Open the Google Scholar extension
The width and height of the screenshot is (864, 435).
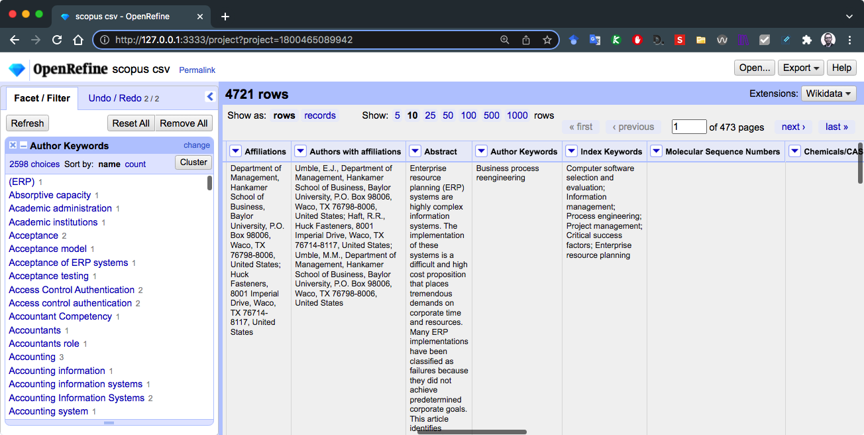point(574,40)
